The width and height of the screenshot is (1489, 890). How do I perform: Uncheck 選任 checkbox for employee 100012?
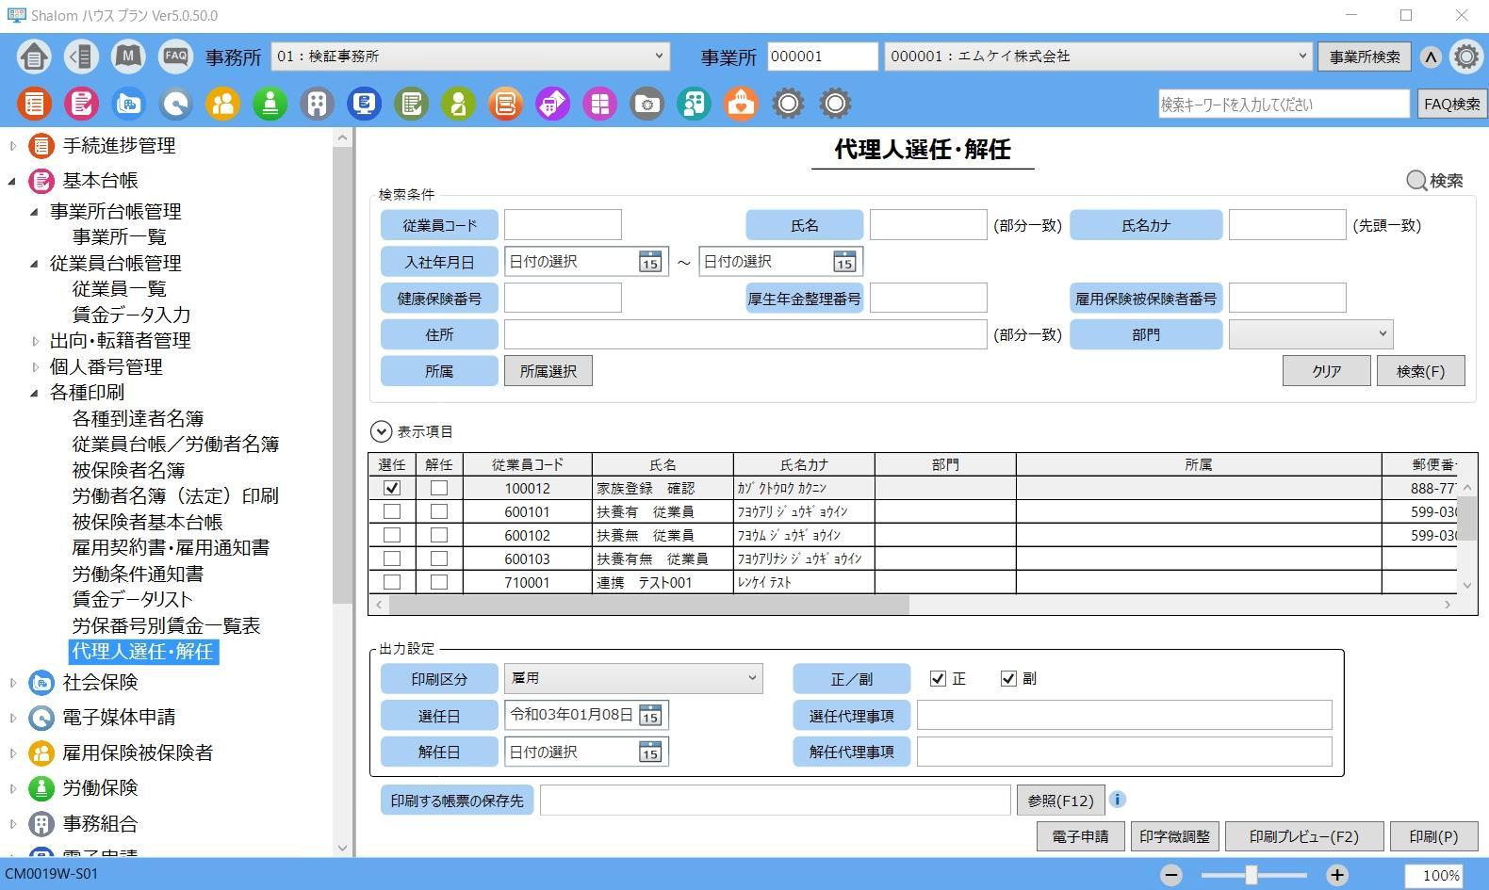click(392, 488)
